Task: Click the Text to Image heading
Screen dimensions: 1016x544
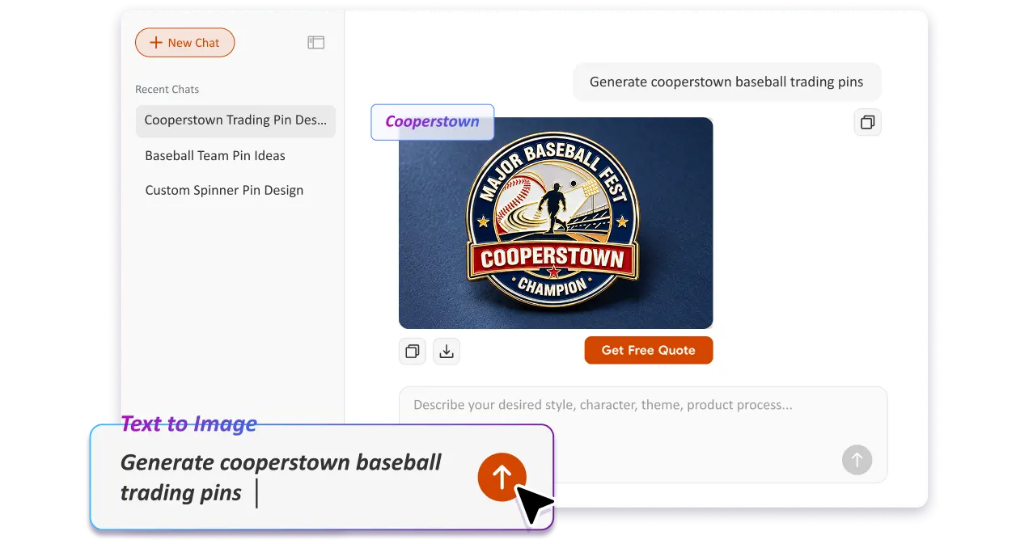Action: [x=189, y=424]
